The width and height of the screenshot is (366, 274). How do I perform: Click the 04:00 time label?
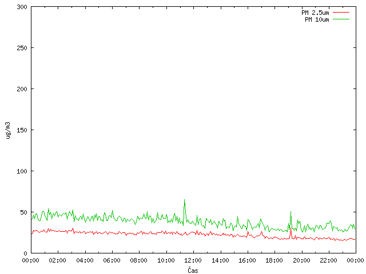(x=85, y=260)
